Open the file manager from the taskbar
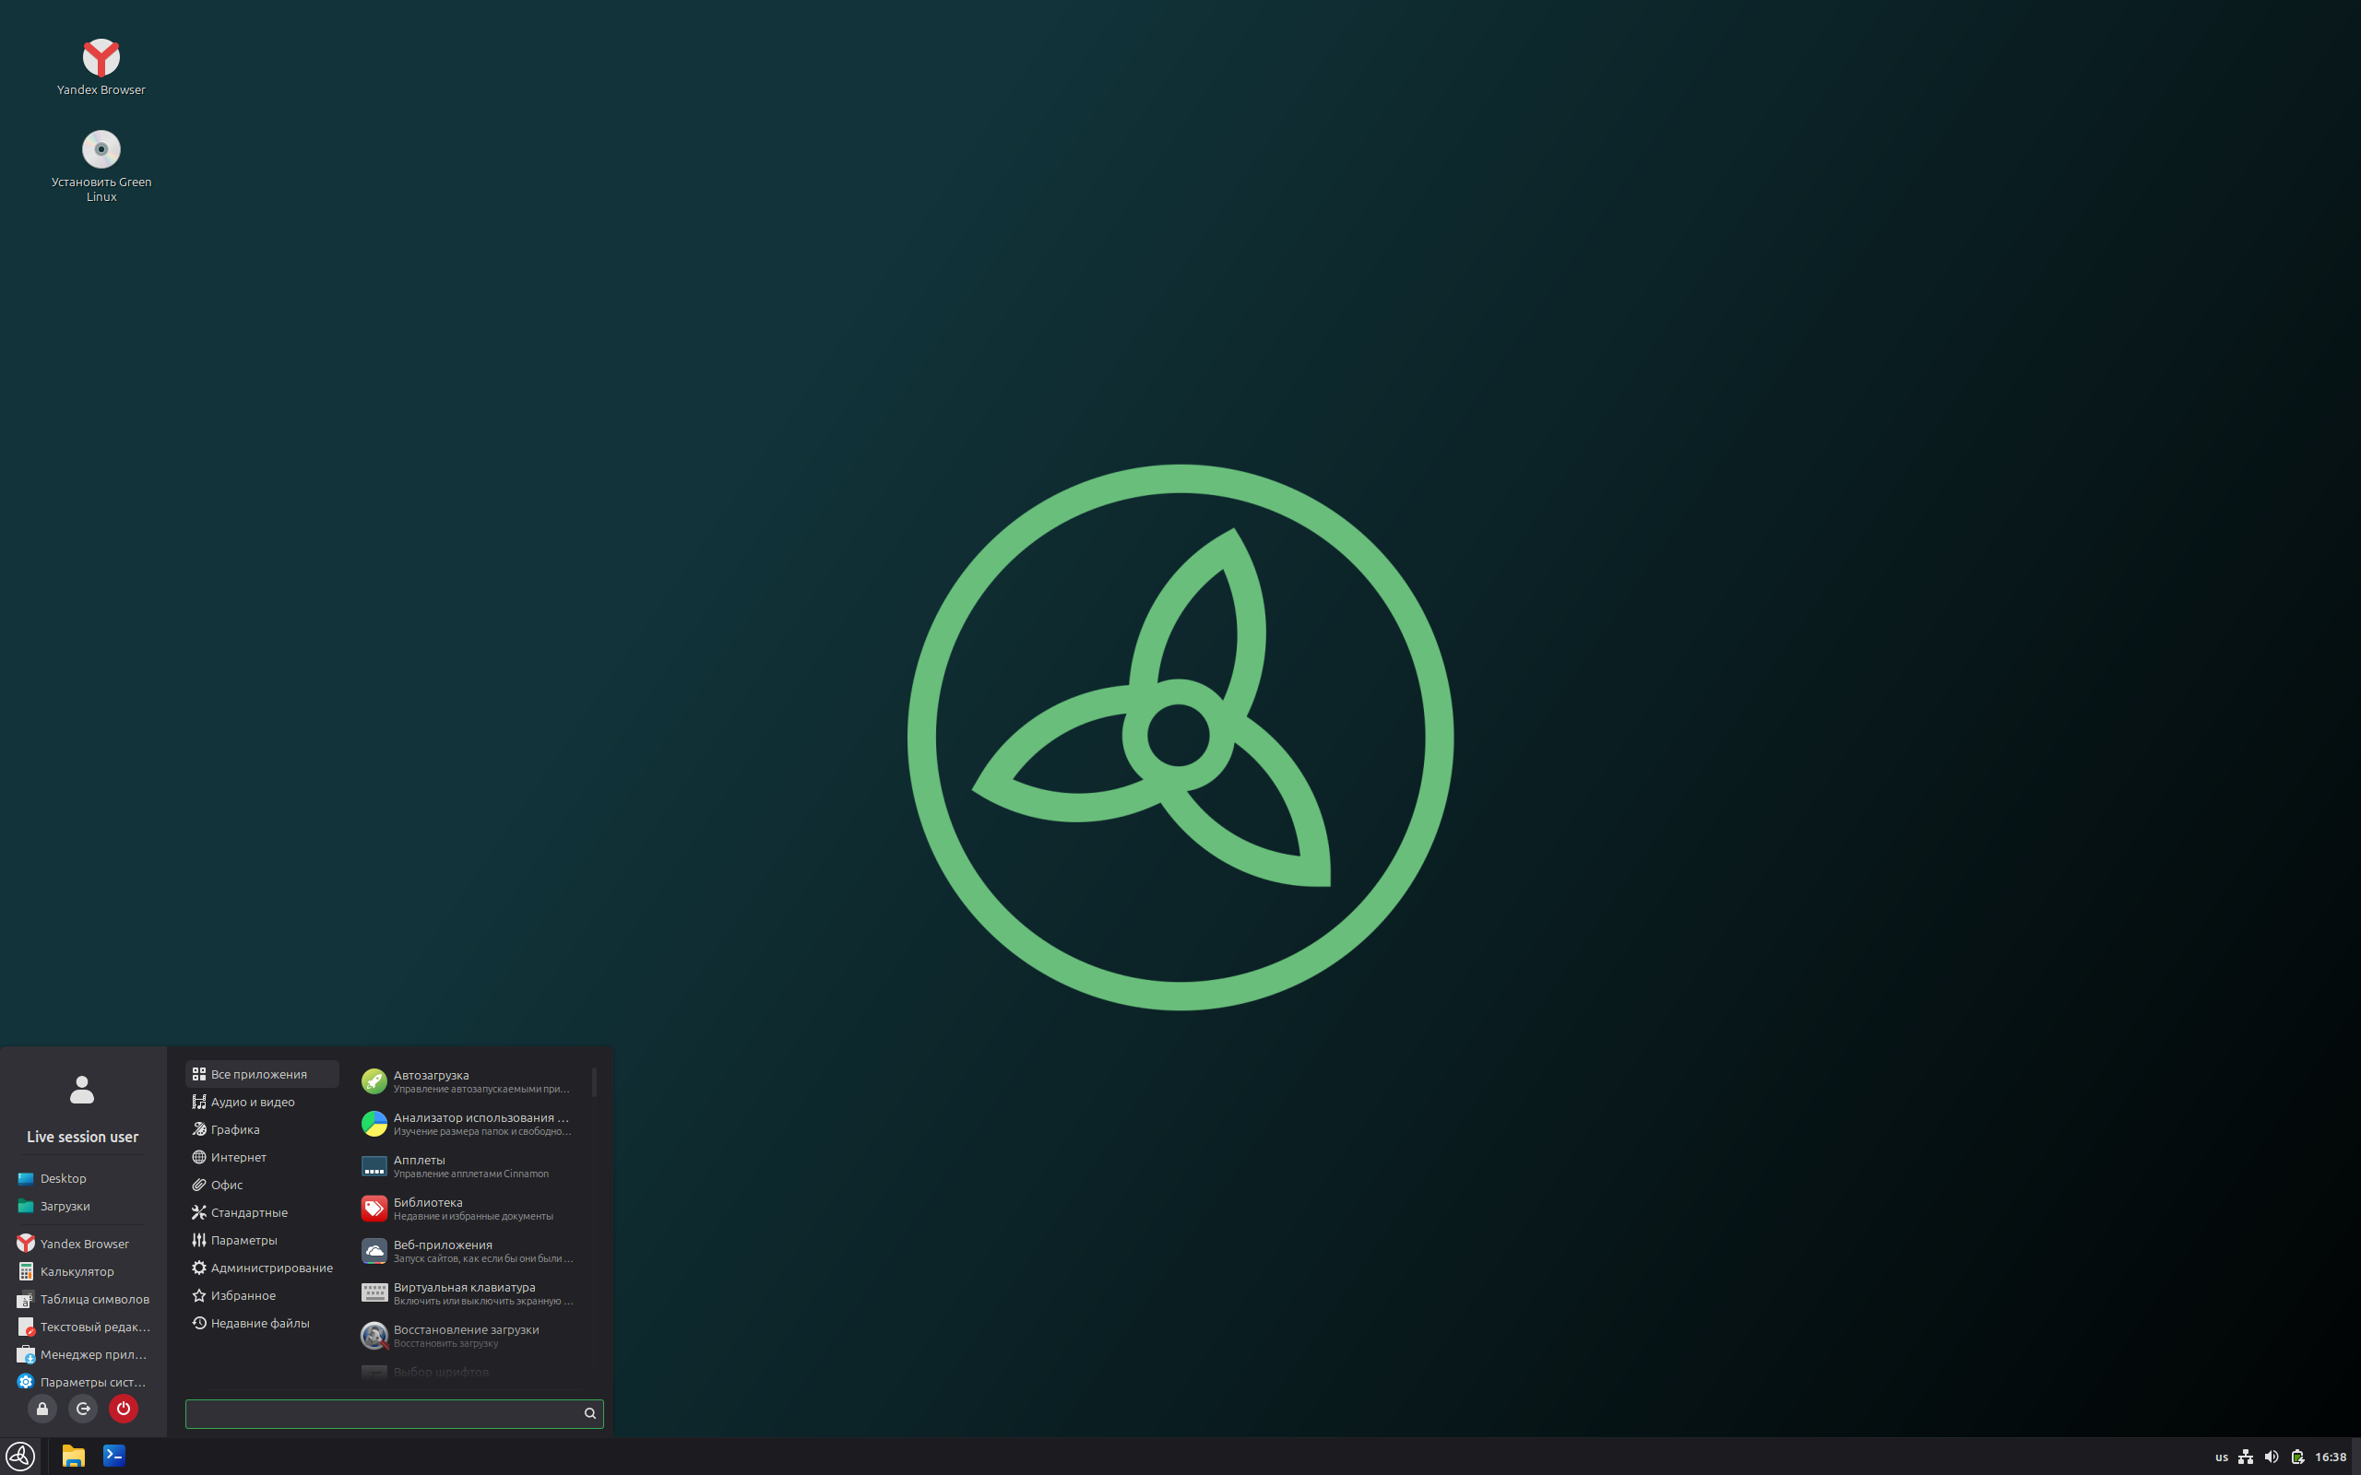Screen dimensions: 2361x1475 coord(73,1456)
